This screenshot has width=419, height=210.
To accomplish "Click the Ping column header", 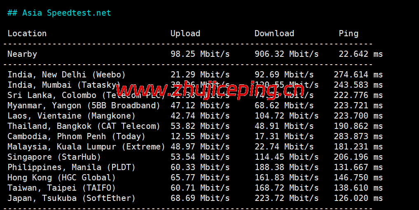I will (349, 33).
